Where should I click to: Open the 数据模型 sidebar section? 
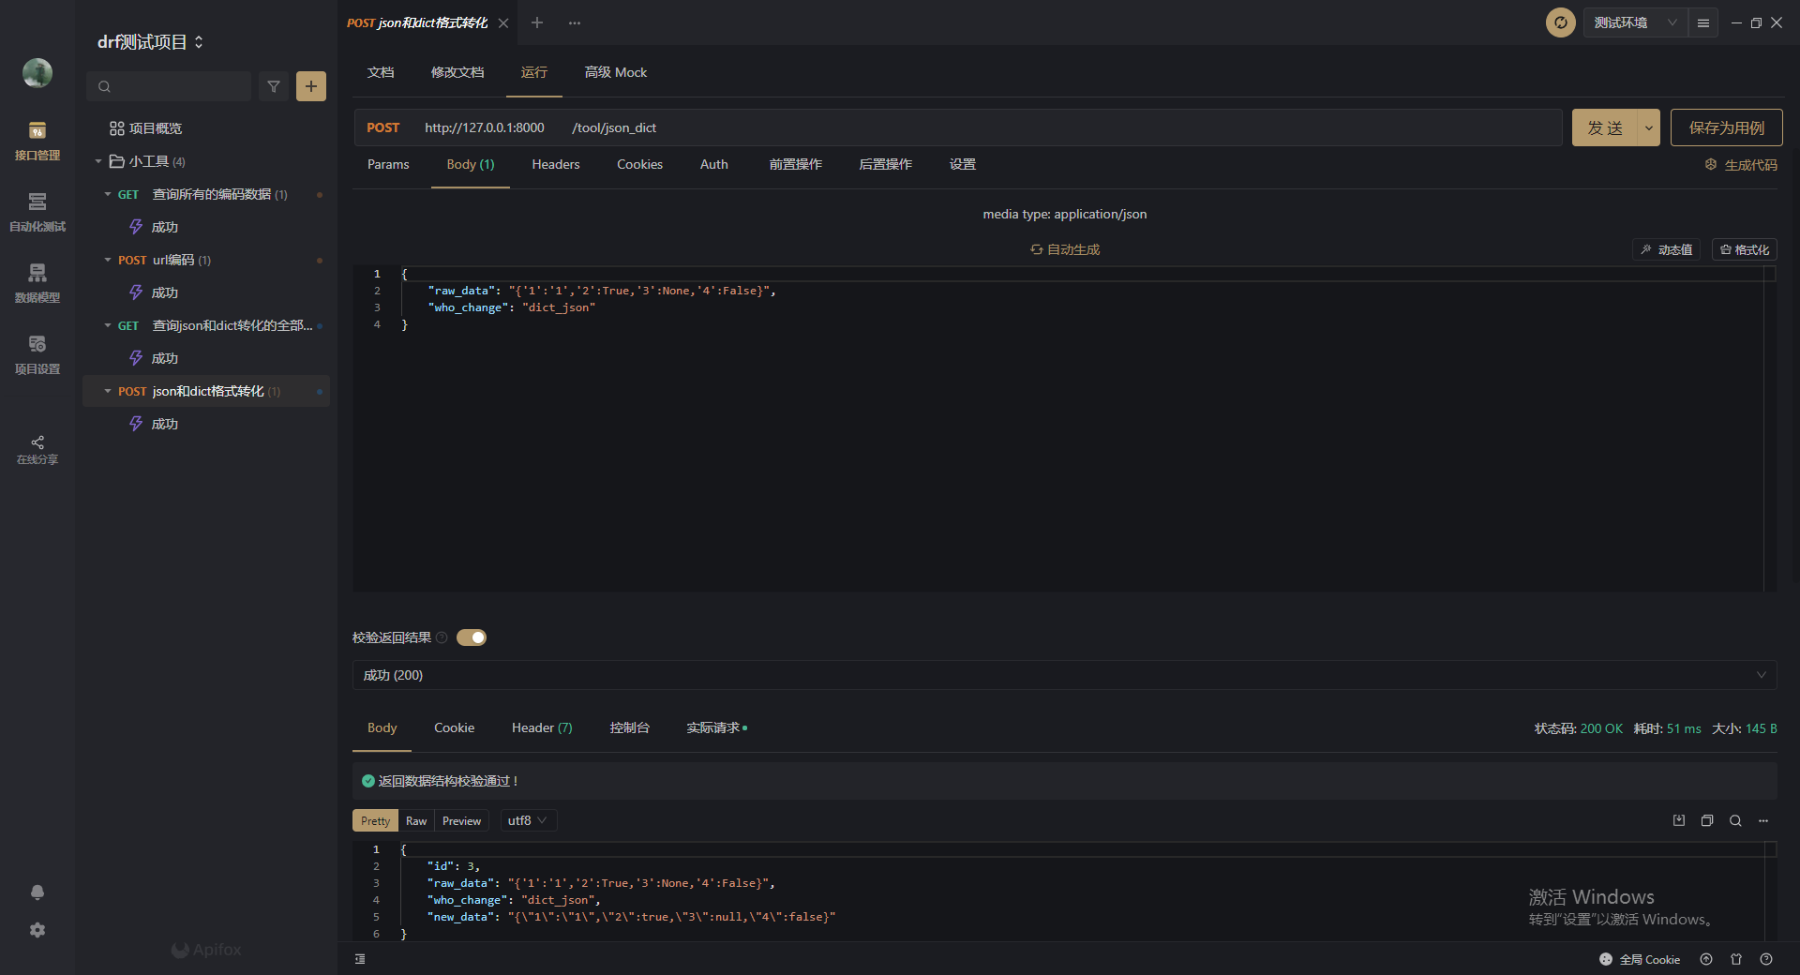[x=37, y=282]
